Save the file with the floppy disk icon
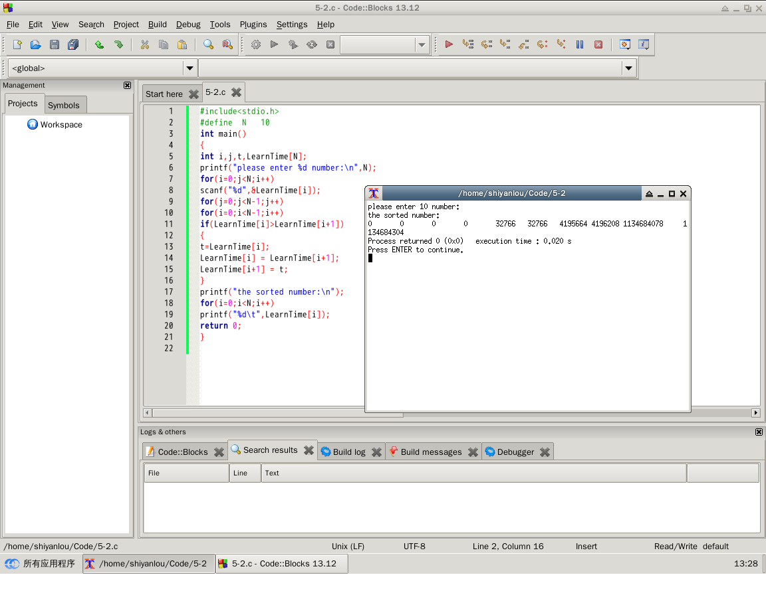 (55, 44)
